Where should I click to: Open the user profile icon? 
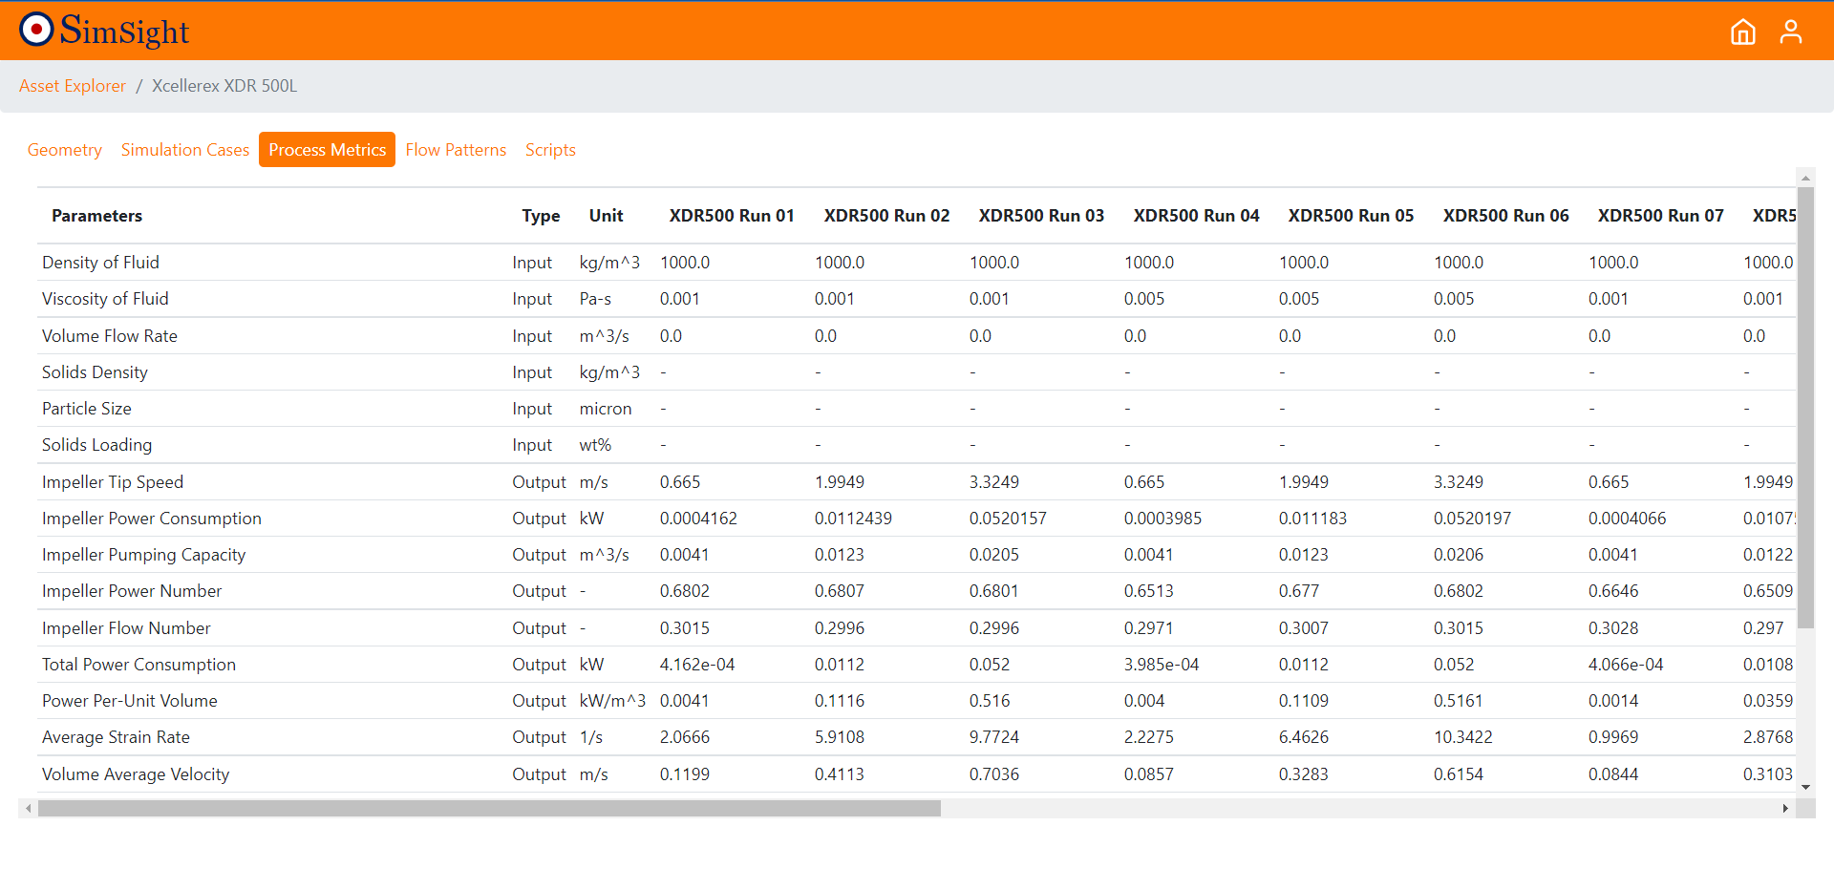(1791, 32)
